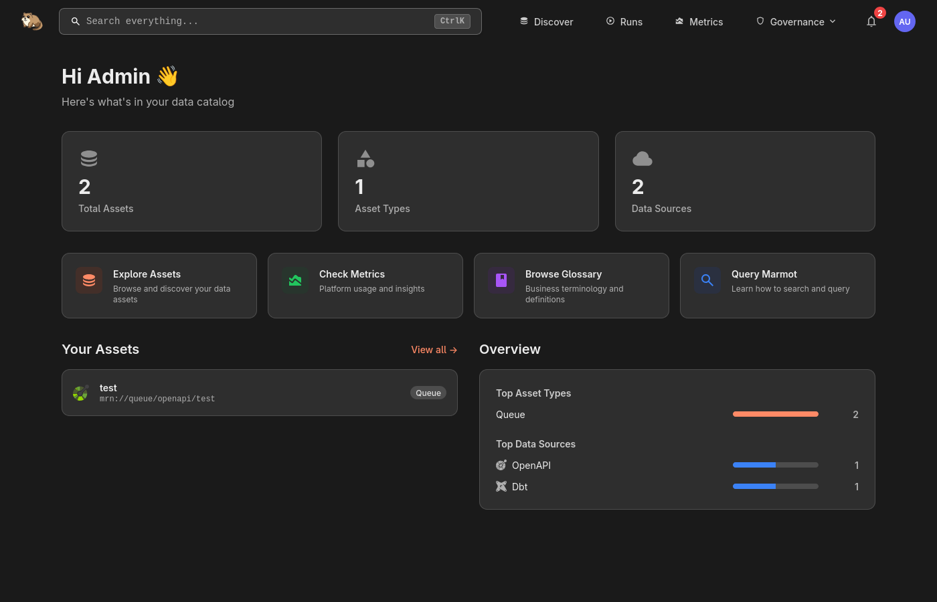Click the OpenAPI data source icon
This screenshot has height=602, width=937.
(x=501, y=466)
